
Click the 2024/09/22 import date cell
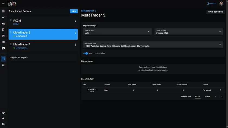tap(92, 90)
